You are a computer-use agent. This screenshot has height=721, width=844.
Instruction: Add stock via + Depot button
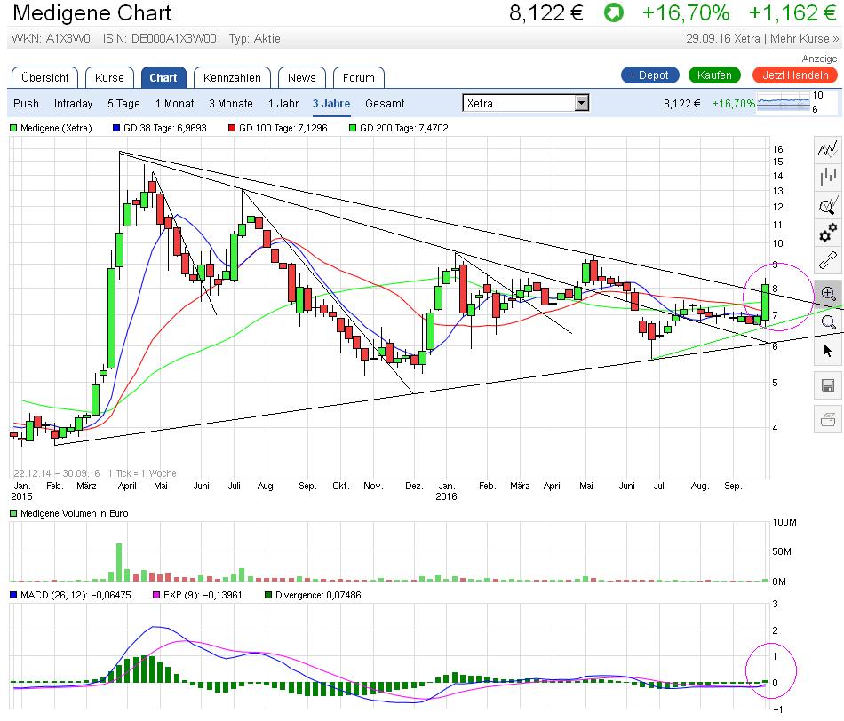click(x=649, y=75)
